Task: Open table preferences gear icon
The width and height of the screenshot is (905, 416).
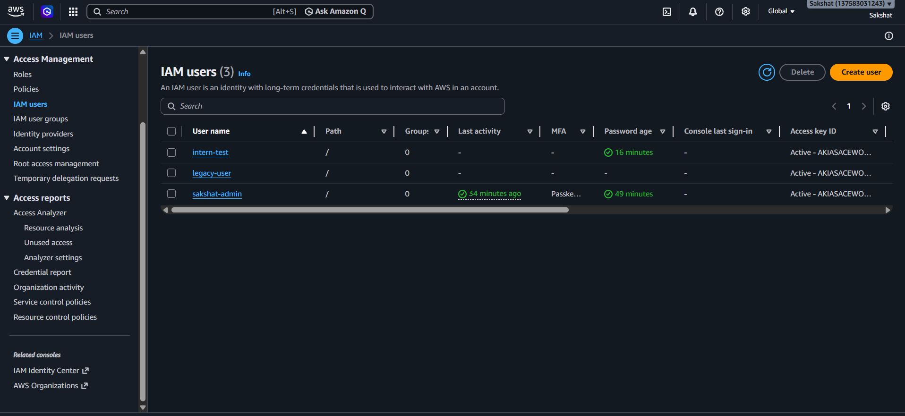Action: pyautogui.click(x=886, y=106)
